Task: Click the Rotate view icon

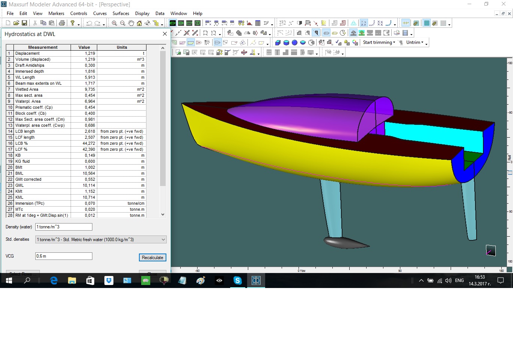Action: [147, 23]
